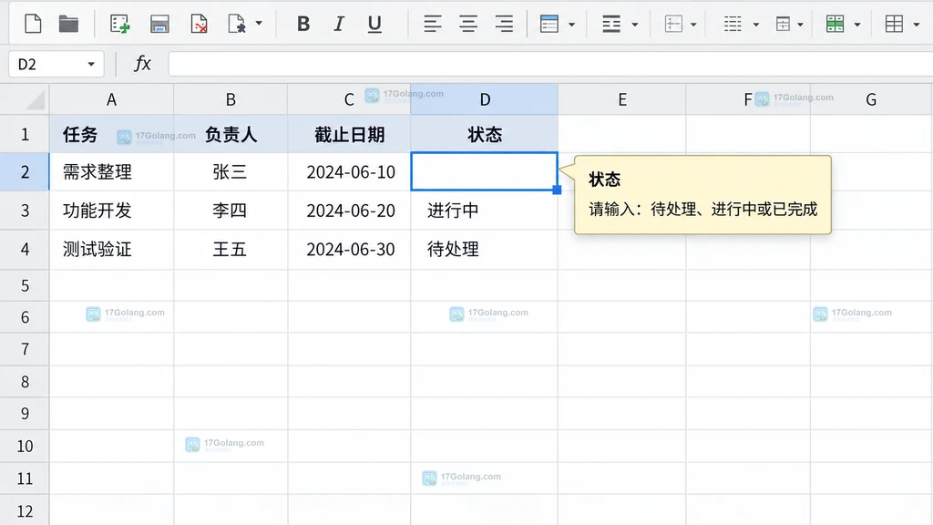Click the fill handle of cell D2

557,190
